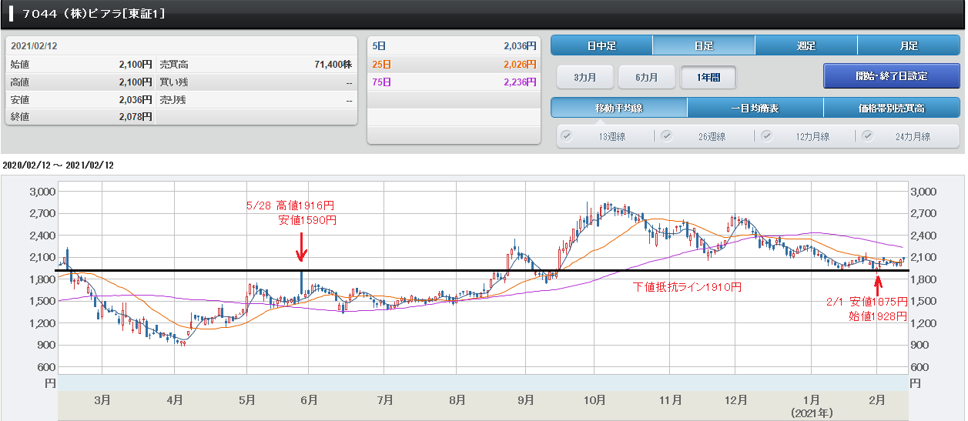968x421 pixels.
Task: Check the 24カ月線 circle icon
Action: 868,136
